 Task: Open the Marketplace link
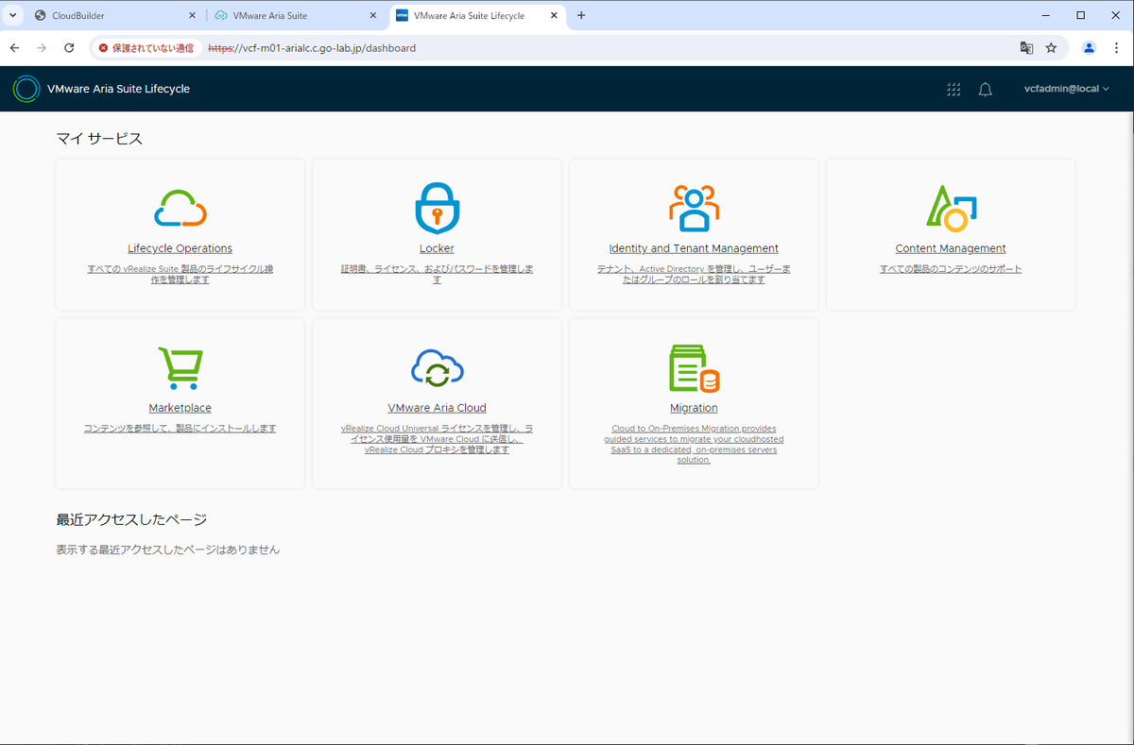click(x=180, y=408)
